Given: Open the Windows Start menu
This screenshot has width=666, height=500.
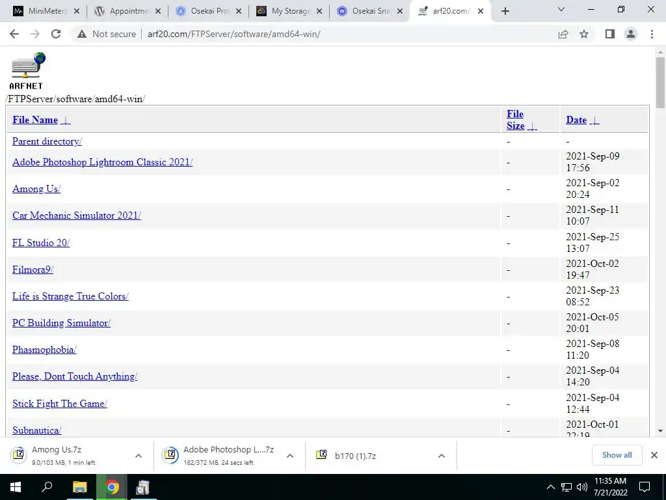Looking at the screenshot, I should [16, 487].
